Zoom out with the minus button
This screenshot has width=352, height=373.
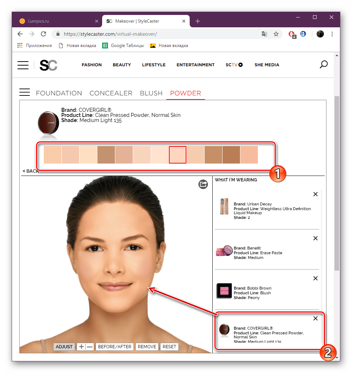coord(89,347)
